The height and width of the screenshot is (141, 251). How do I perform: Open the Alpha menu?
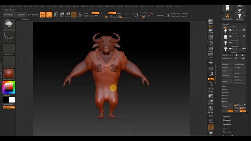coord(5,7)
